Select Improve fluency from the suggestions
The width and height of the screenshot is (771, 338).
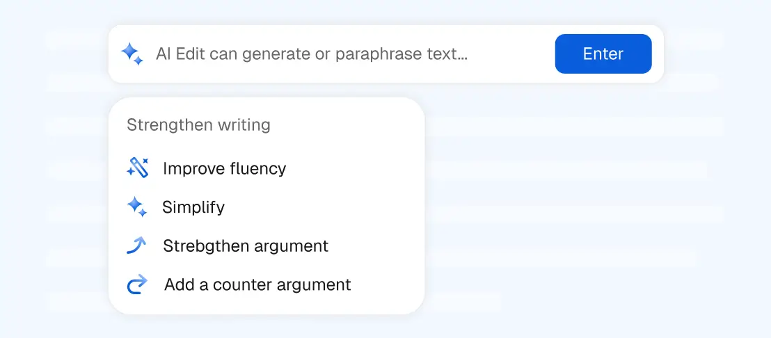click(x=224, y=168)
